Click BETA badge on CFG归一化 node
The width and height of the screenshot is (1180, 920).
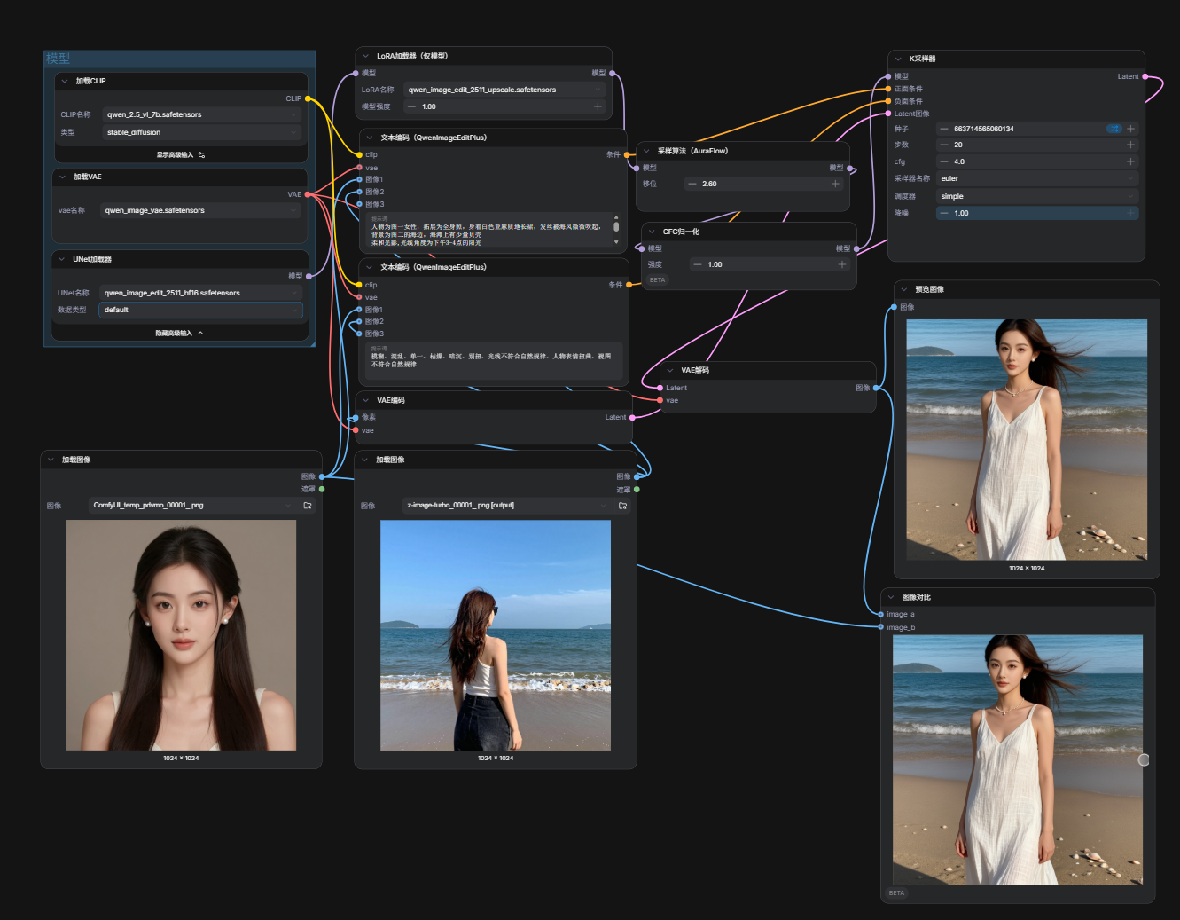[657, 280]
